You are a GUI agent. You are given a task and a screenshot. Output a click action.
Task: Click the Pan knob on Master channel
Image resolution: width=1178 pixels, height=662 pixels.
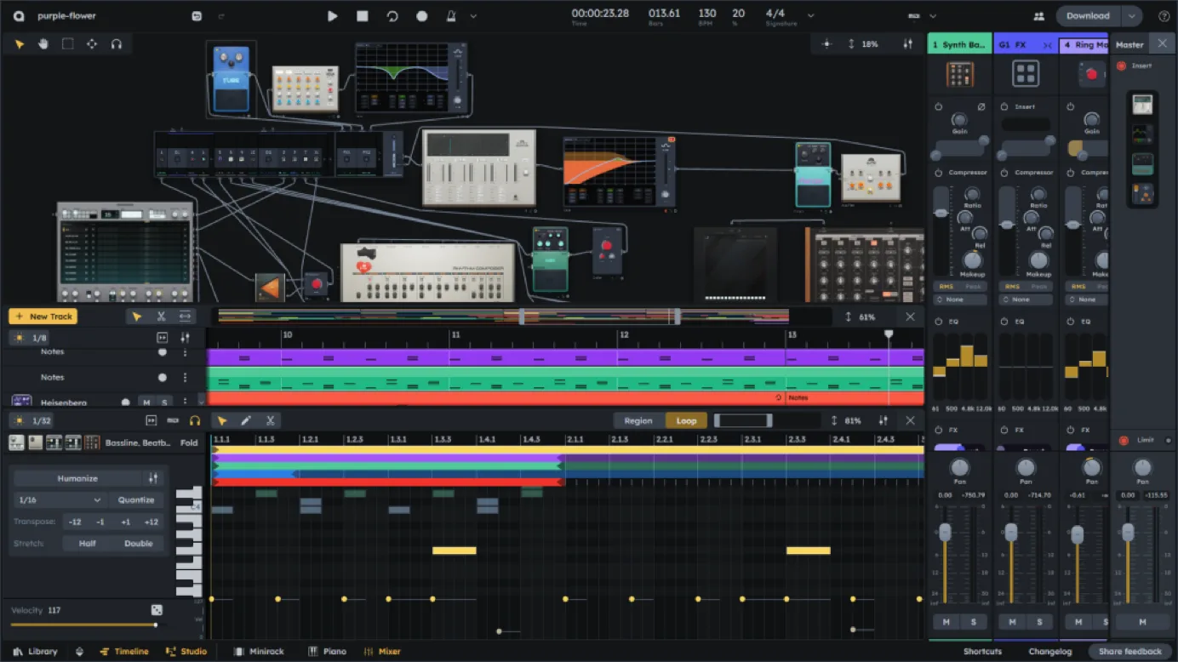point(1143,467)
